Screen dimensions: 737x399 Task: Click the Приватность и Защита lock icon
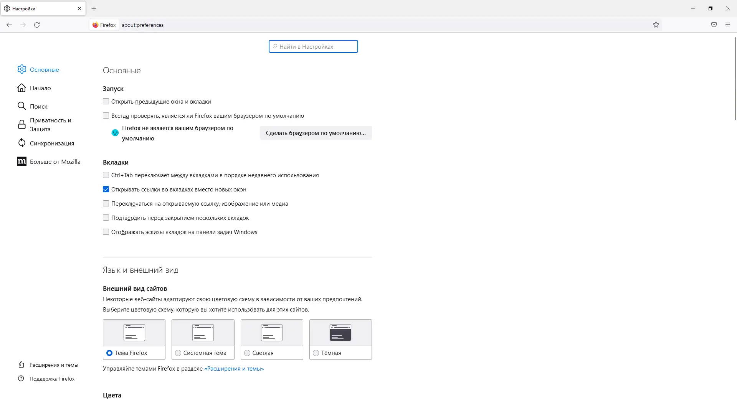tap(22, 125)
